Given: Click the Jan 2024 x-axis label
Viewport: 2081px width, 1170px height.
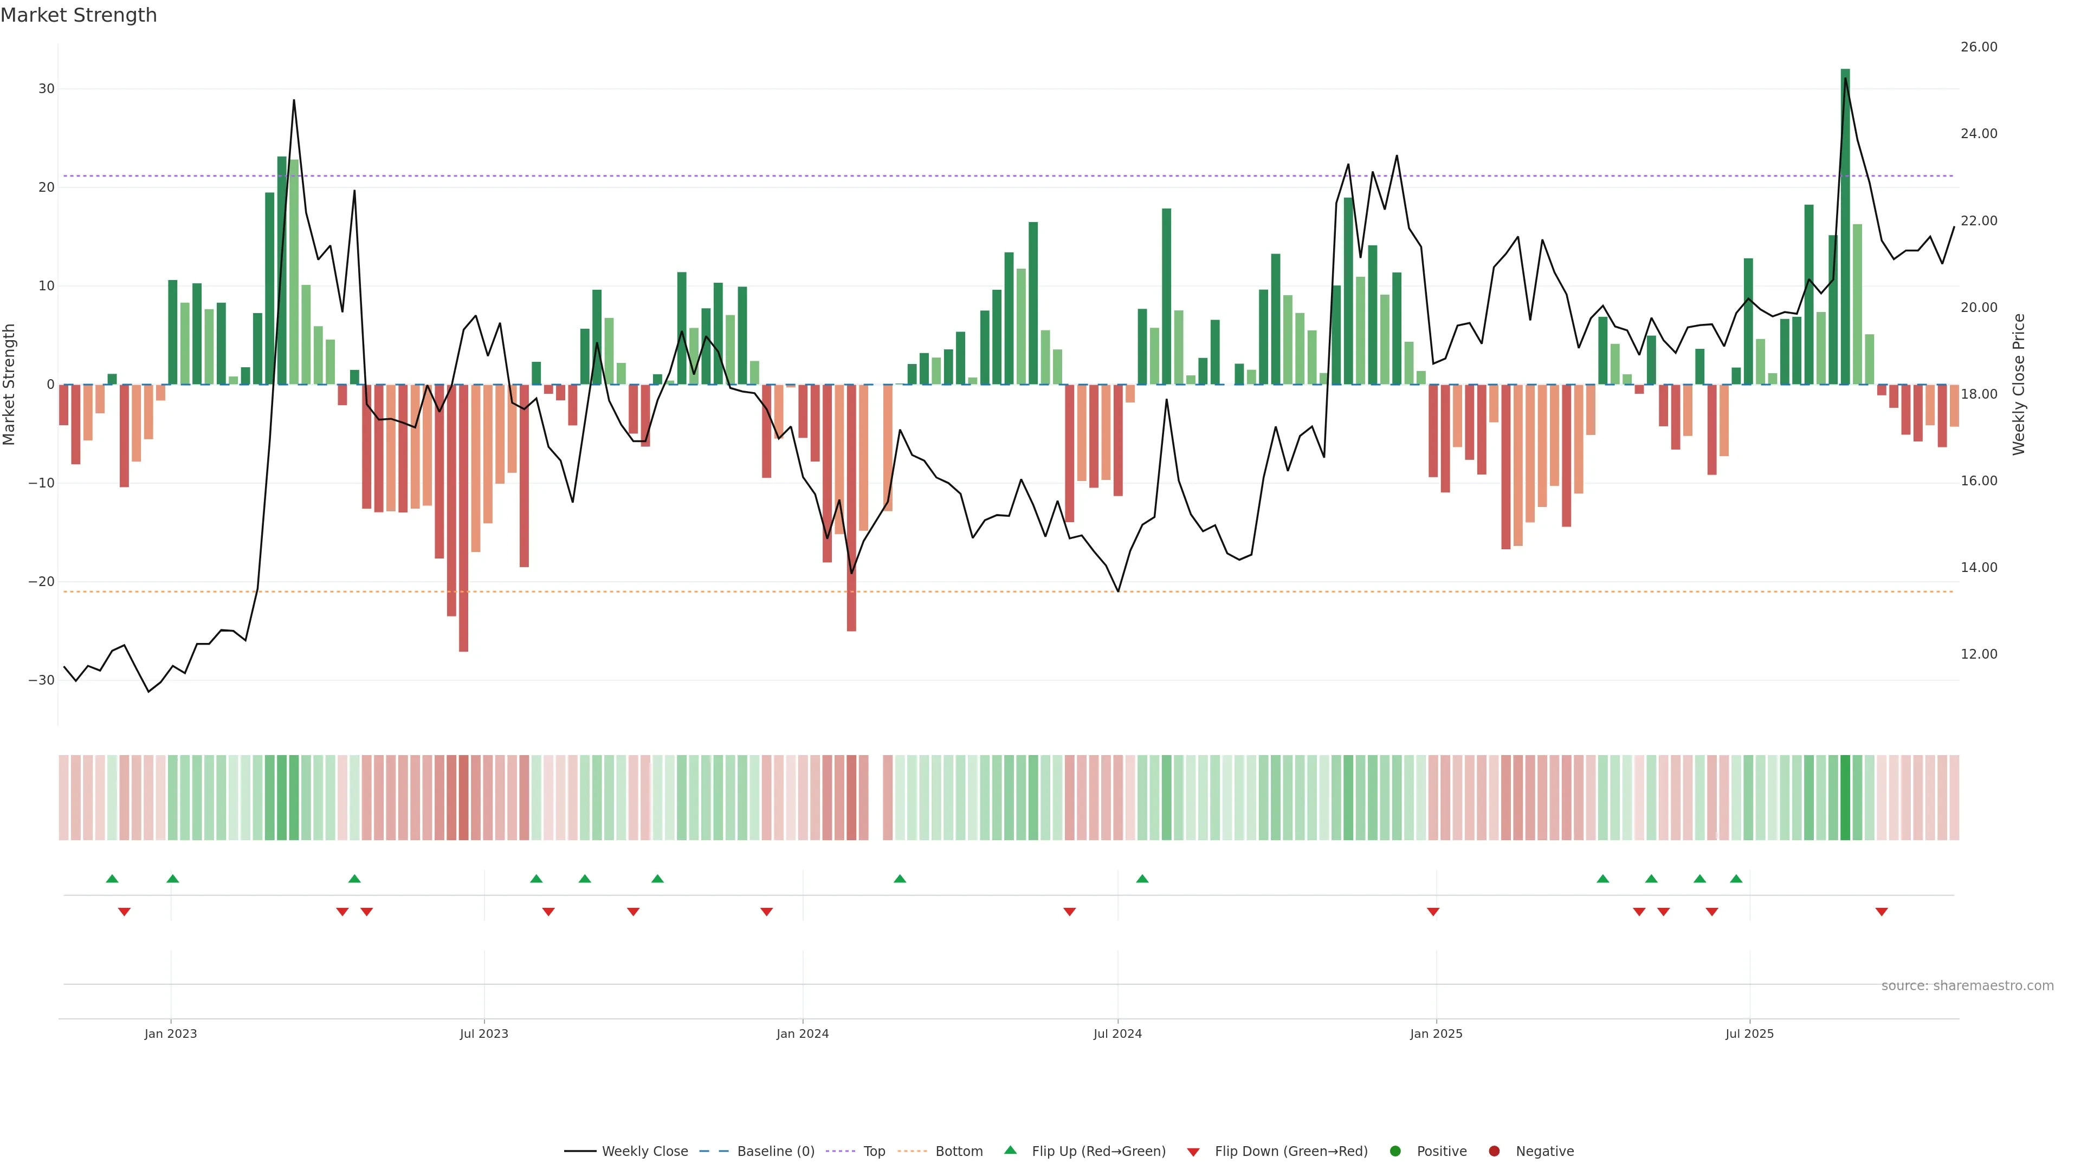Looking at the screenshot, I should (x=802, y=1033).
